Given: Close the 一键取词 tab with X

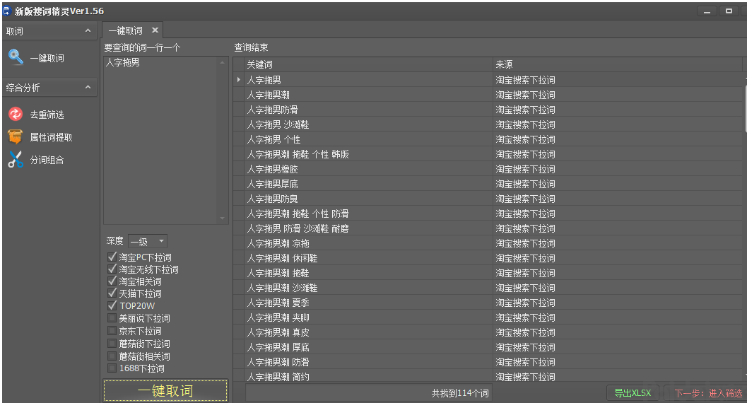Looking at the screenshot, I should 155,30.
